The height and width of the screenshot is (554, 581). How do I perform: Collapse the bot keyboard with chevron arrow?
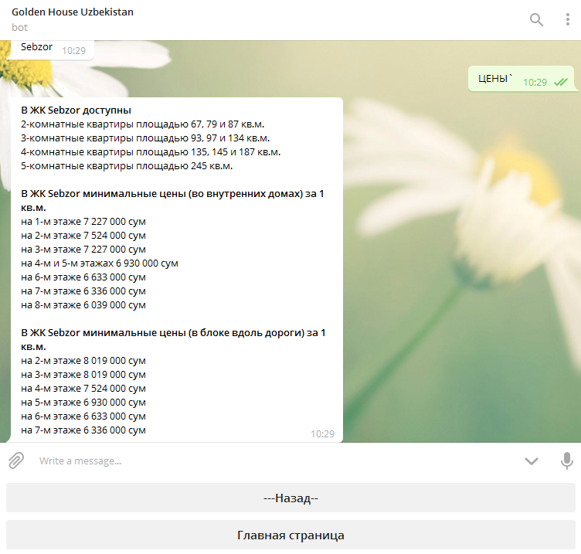pyautogui.click(x=532, y=461)
